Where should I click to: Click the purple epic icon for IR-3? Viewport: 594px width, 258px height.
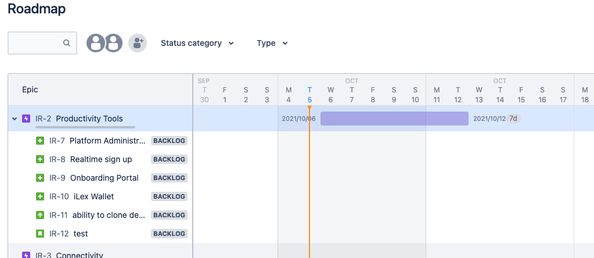[26, 255]
